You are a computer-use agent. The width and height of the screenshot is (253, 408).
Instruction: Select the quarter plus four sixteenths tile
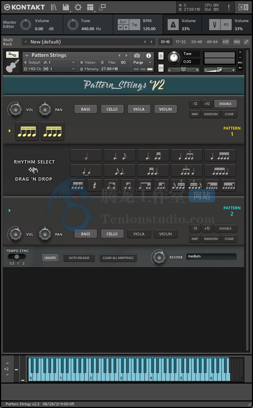220,156
